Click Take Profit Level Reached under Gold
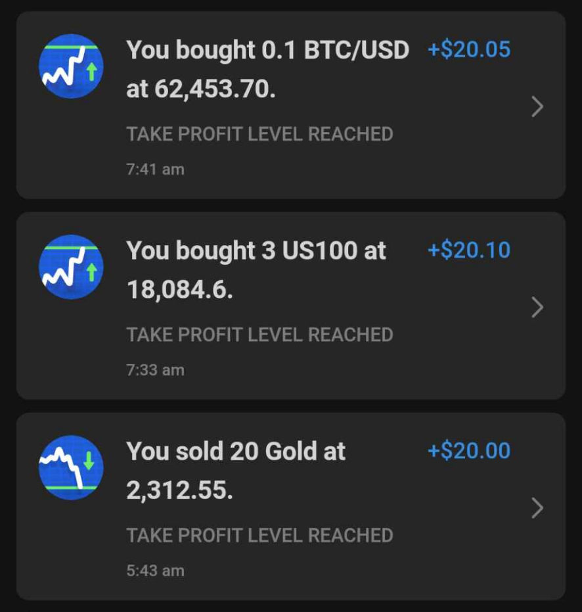Screen dimensions: 582x612 [x=259, y=535]
